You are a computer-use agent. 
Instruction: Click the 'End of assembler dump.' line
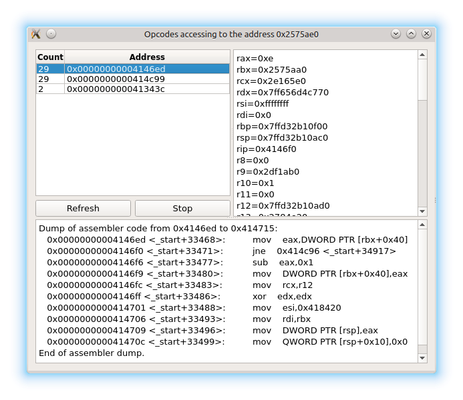[x=92, y=353]
